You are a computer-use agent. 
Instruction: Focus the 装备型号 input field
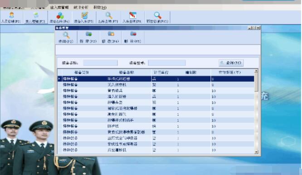click(167, 63)
